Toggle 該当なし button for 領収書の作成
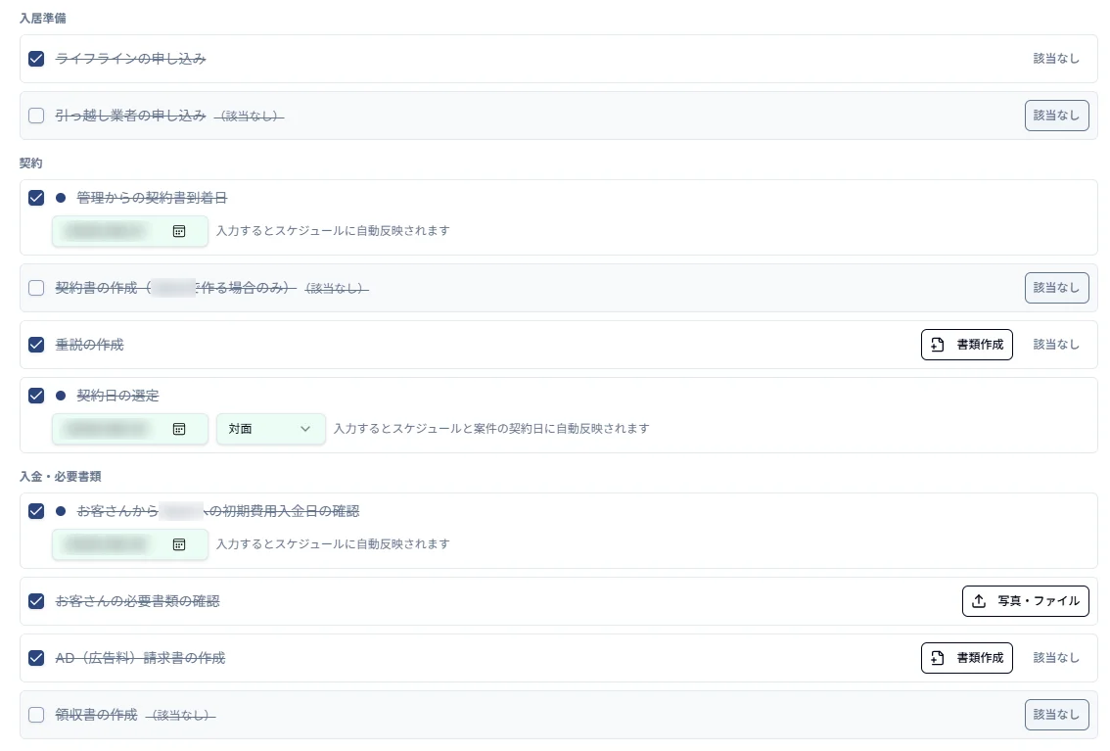 (1056, 715)
